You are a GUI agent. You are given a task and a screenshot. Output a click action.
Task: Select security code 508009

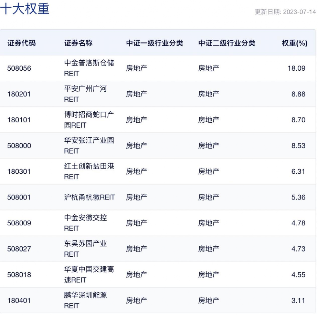click(19, 223)
